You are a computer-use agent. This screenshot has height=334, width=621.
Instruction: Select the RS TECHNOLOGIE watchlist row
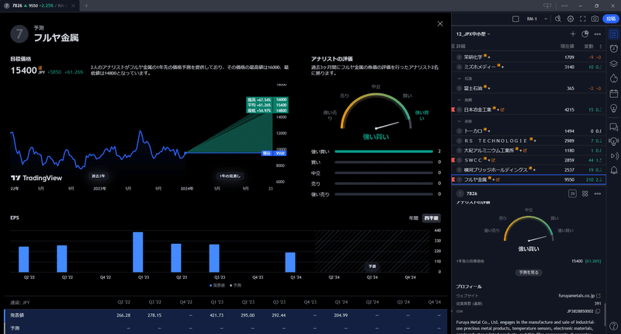coord(529,141)
